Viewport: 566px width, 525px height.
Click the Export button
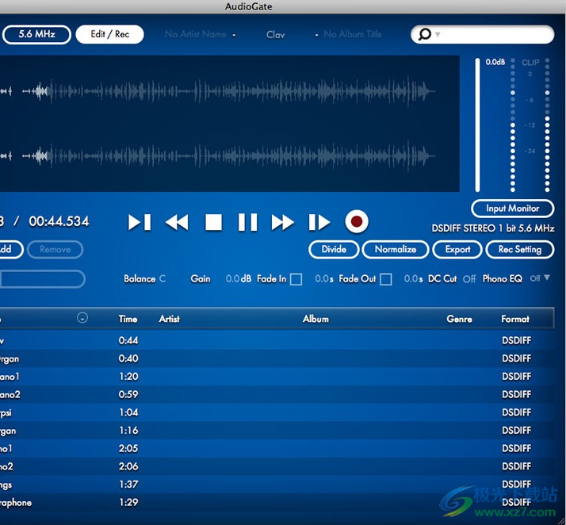tap(457, 250)
